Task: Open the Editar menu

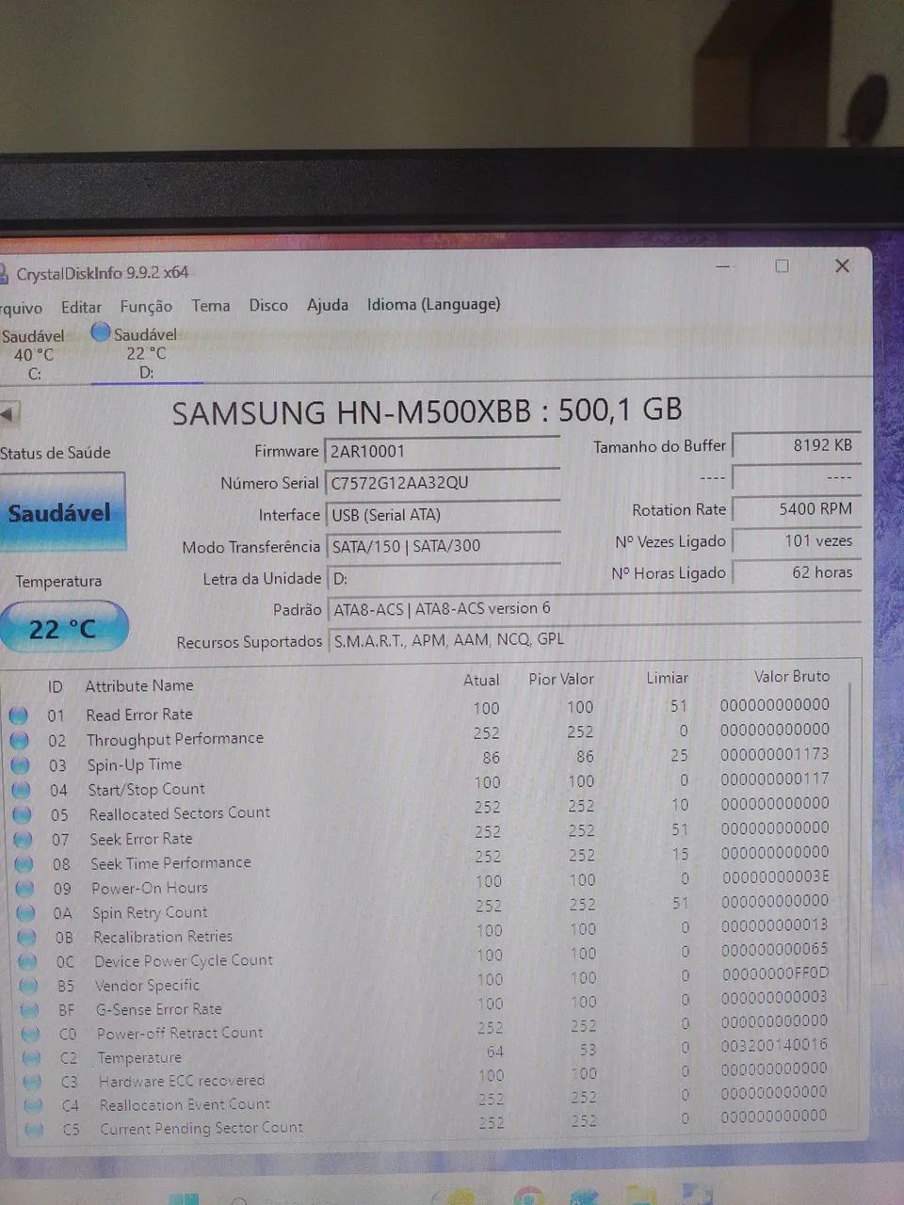Action: click(81, 307)
